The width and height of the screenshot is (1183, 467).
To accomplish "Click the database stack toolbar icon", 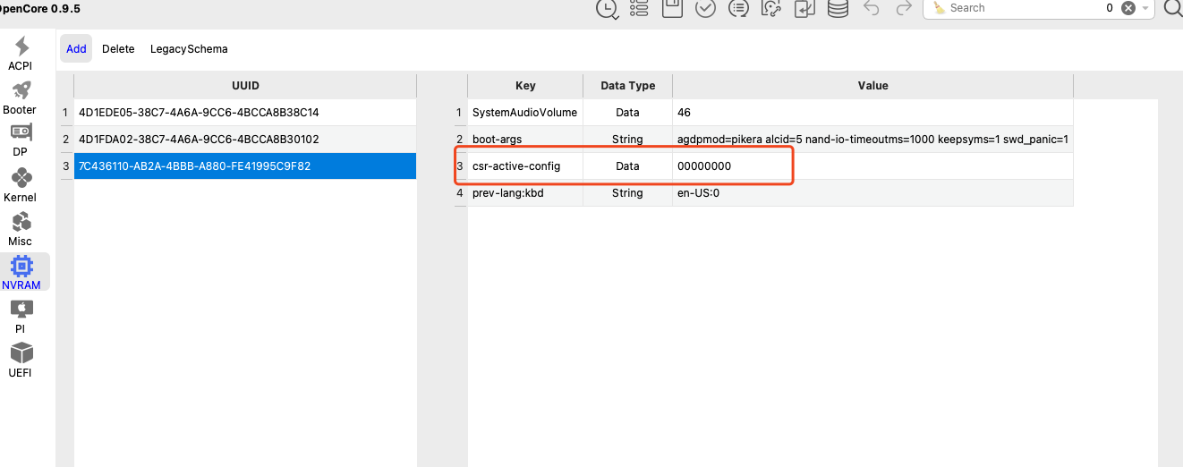I will click(838, 8).
